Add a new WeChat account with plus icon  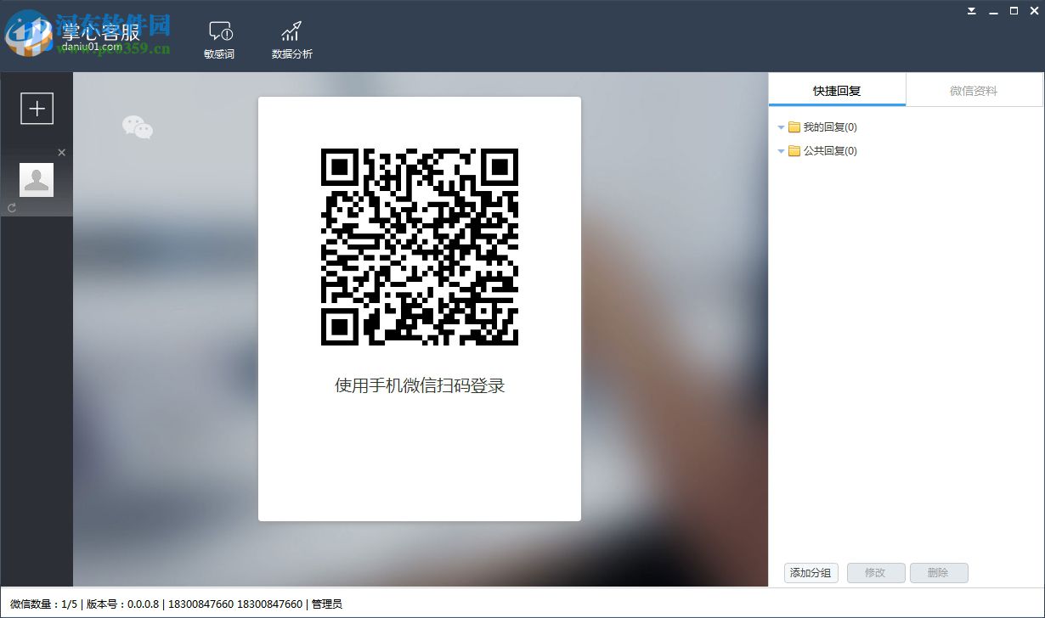coord(37,109)
